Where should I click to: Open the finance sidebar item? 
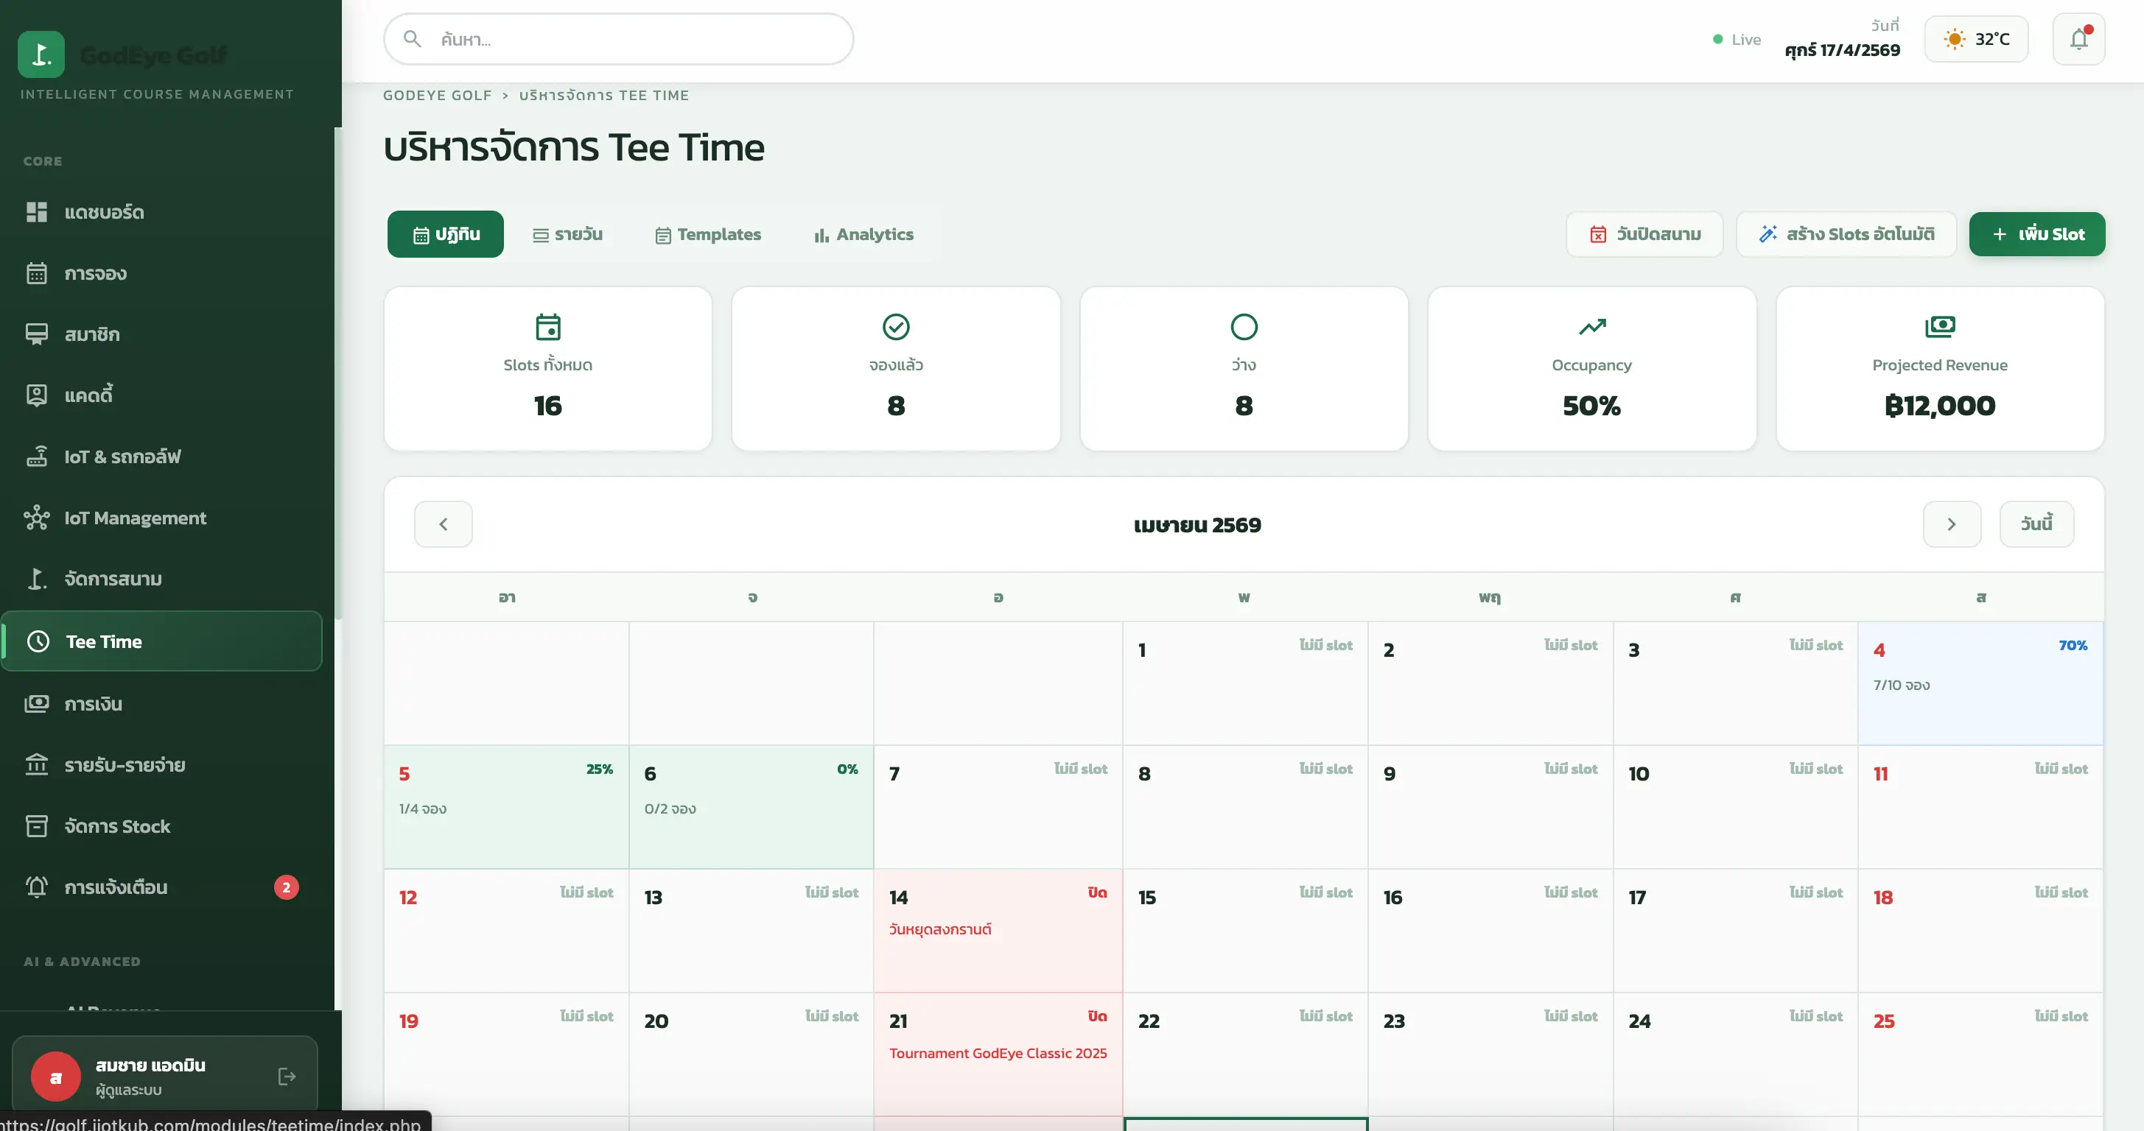pos(161,703)
